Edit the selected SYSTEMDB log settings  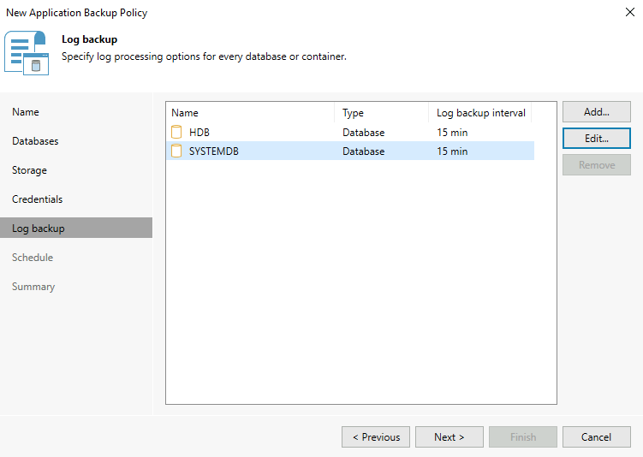[596, 139]
